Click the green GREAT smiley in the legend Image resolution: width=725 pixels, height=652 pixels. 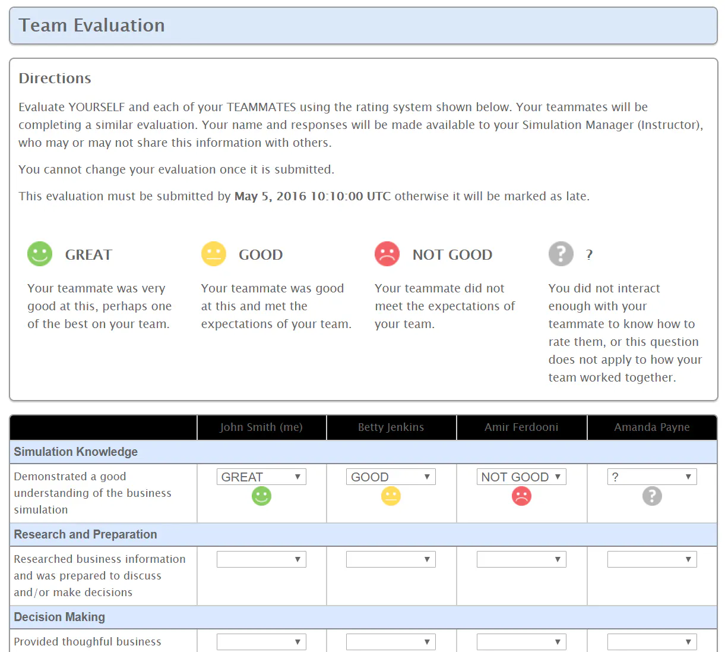(40, 254)
